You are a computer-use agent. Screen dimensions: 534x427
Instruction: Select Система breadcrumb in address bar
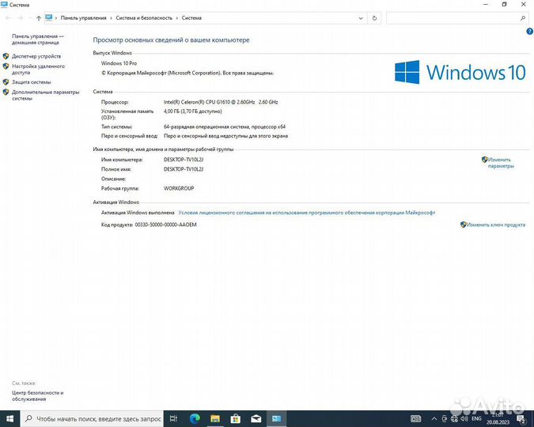(x=191, y=18)
